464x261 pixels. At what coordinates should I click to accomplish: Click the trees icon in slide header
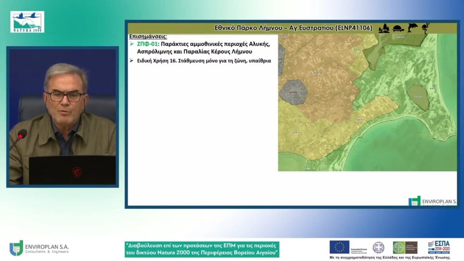[x=384, y=29]
